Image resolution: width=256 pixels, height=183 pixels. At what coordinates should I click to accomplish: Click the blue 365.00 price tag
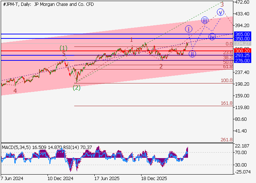coord(242,34)
